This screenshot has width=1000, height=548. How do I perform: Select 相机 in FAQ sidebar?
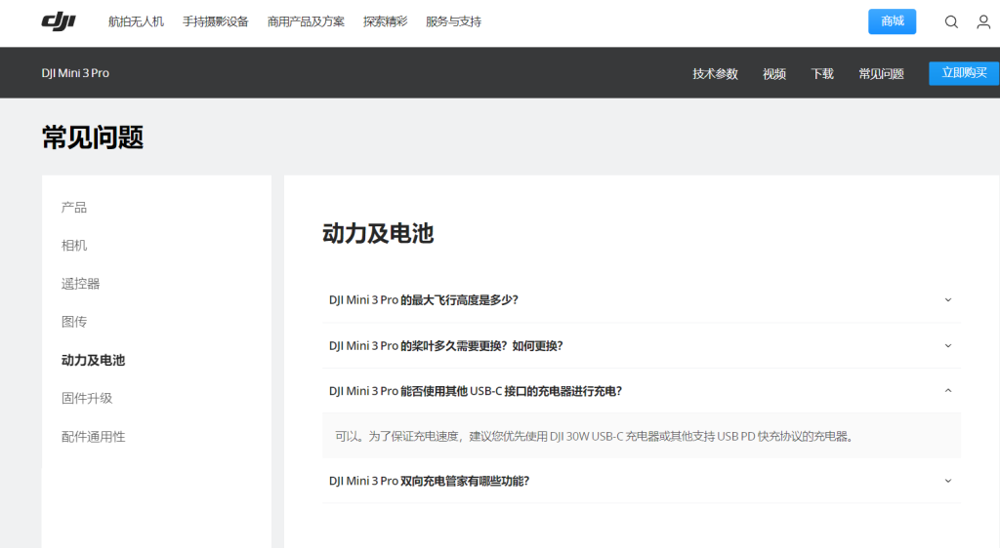click(x=74, y=246)
